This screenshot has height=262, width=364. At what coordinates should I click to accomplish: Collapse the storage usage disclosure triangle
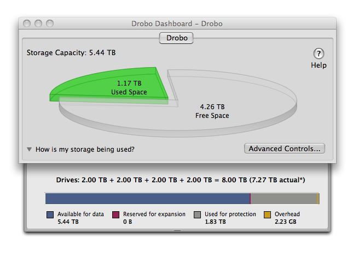pos(29,149)
